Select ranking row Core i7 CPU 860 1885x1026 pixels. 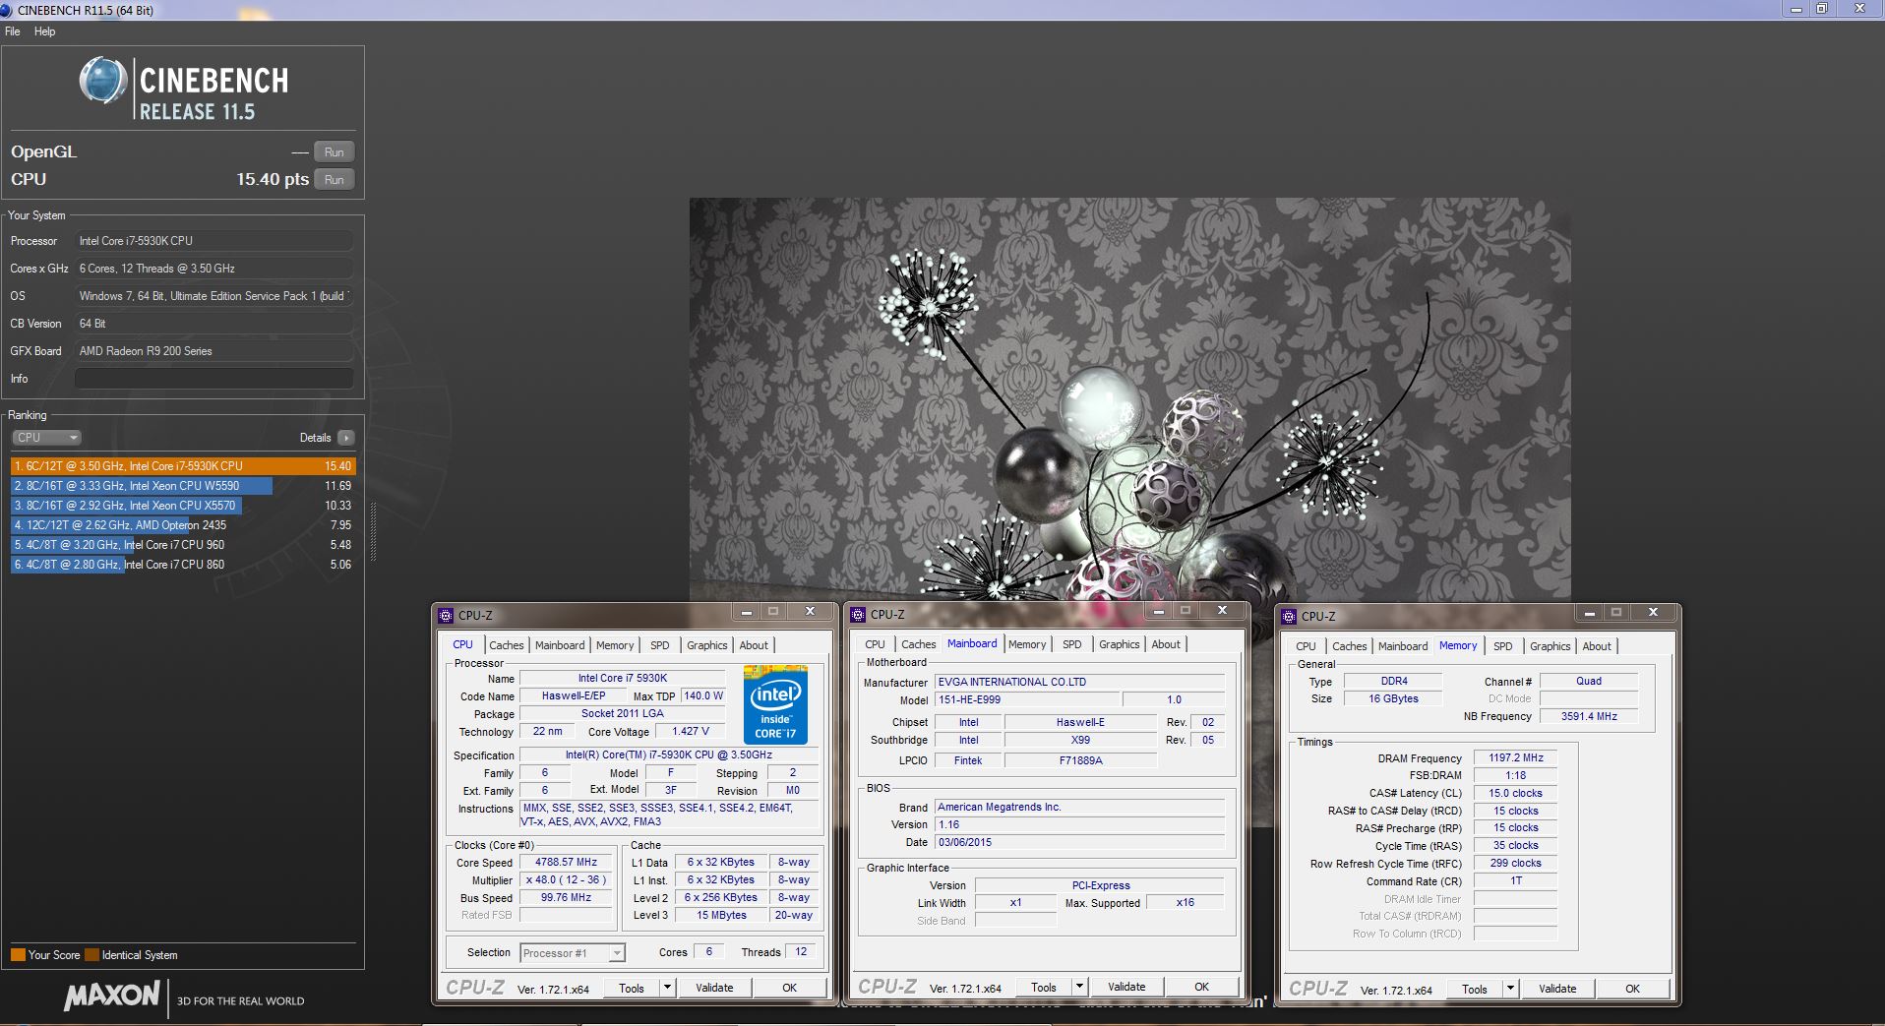click(183, 565)
